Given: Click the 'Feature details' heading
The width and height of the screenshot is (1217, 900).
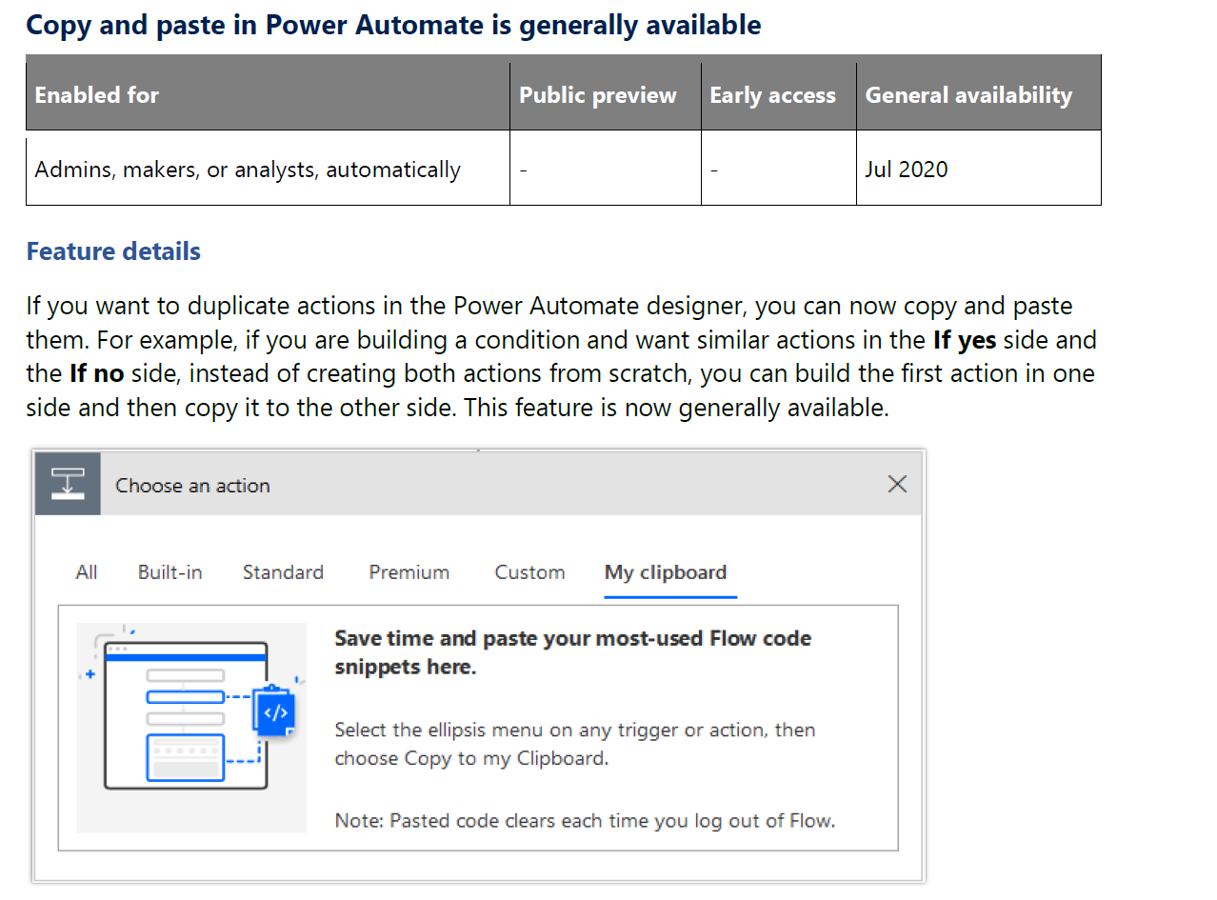Looking at the screenshot, I should point(113,251).
